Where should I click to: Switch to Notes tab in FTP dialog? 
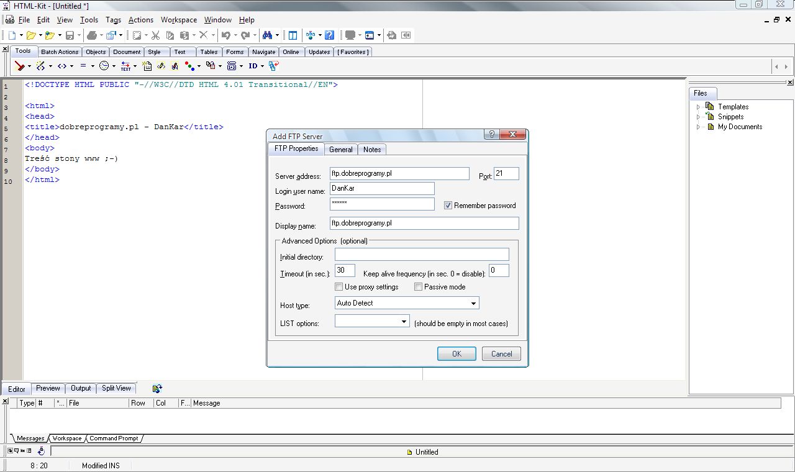click(372, 149)
